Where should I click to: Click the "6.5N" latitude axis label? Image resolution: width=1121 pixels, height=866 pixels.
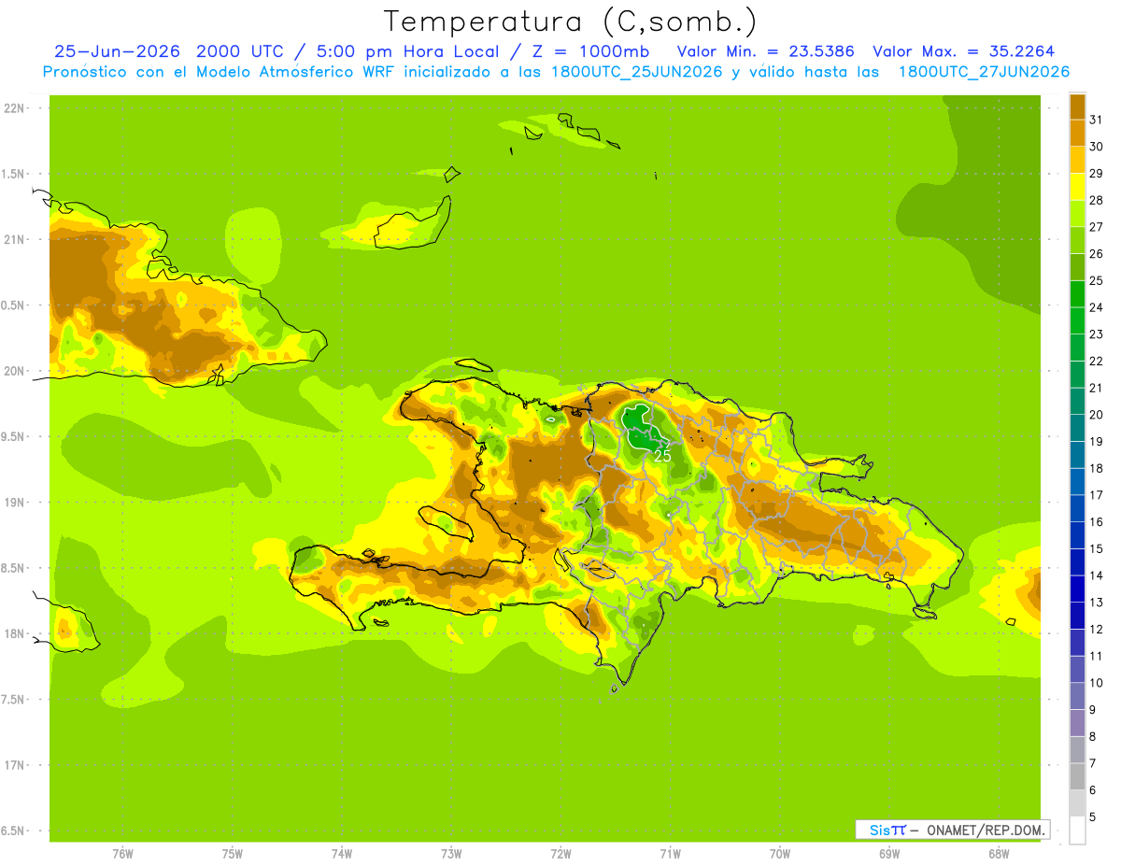pos(12,831)
